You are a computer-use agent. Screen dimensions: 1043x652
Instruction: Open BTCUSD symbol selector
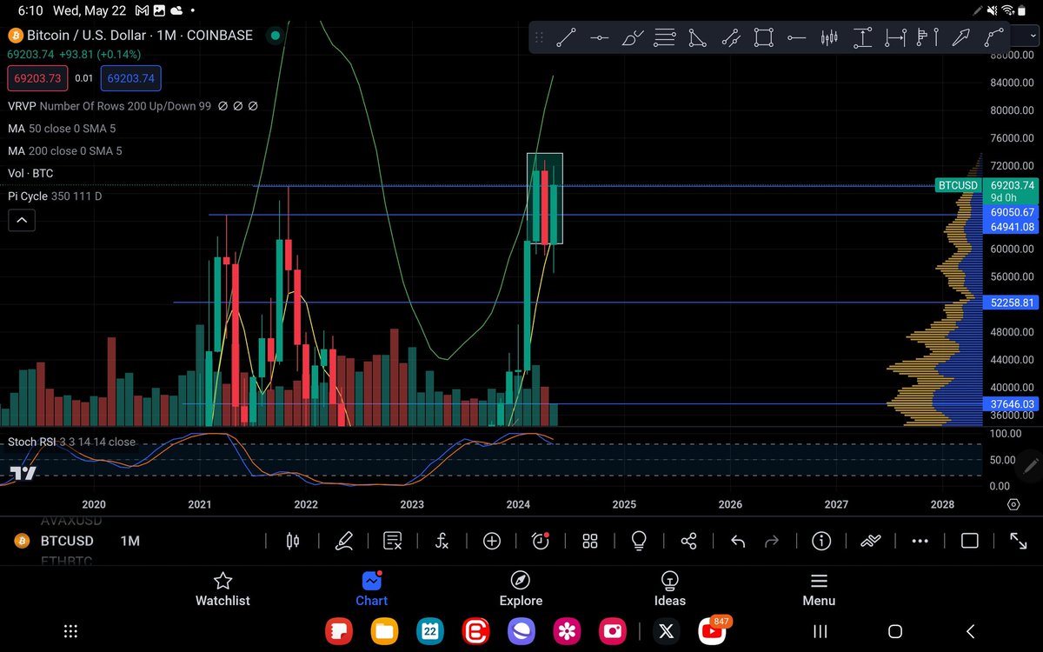pos(67,541)
